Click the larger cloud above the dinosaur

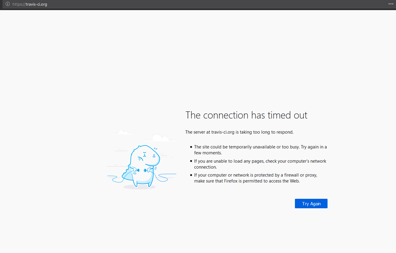(160, 138)
